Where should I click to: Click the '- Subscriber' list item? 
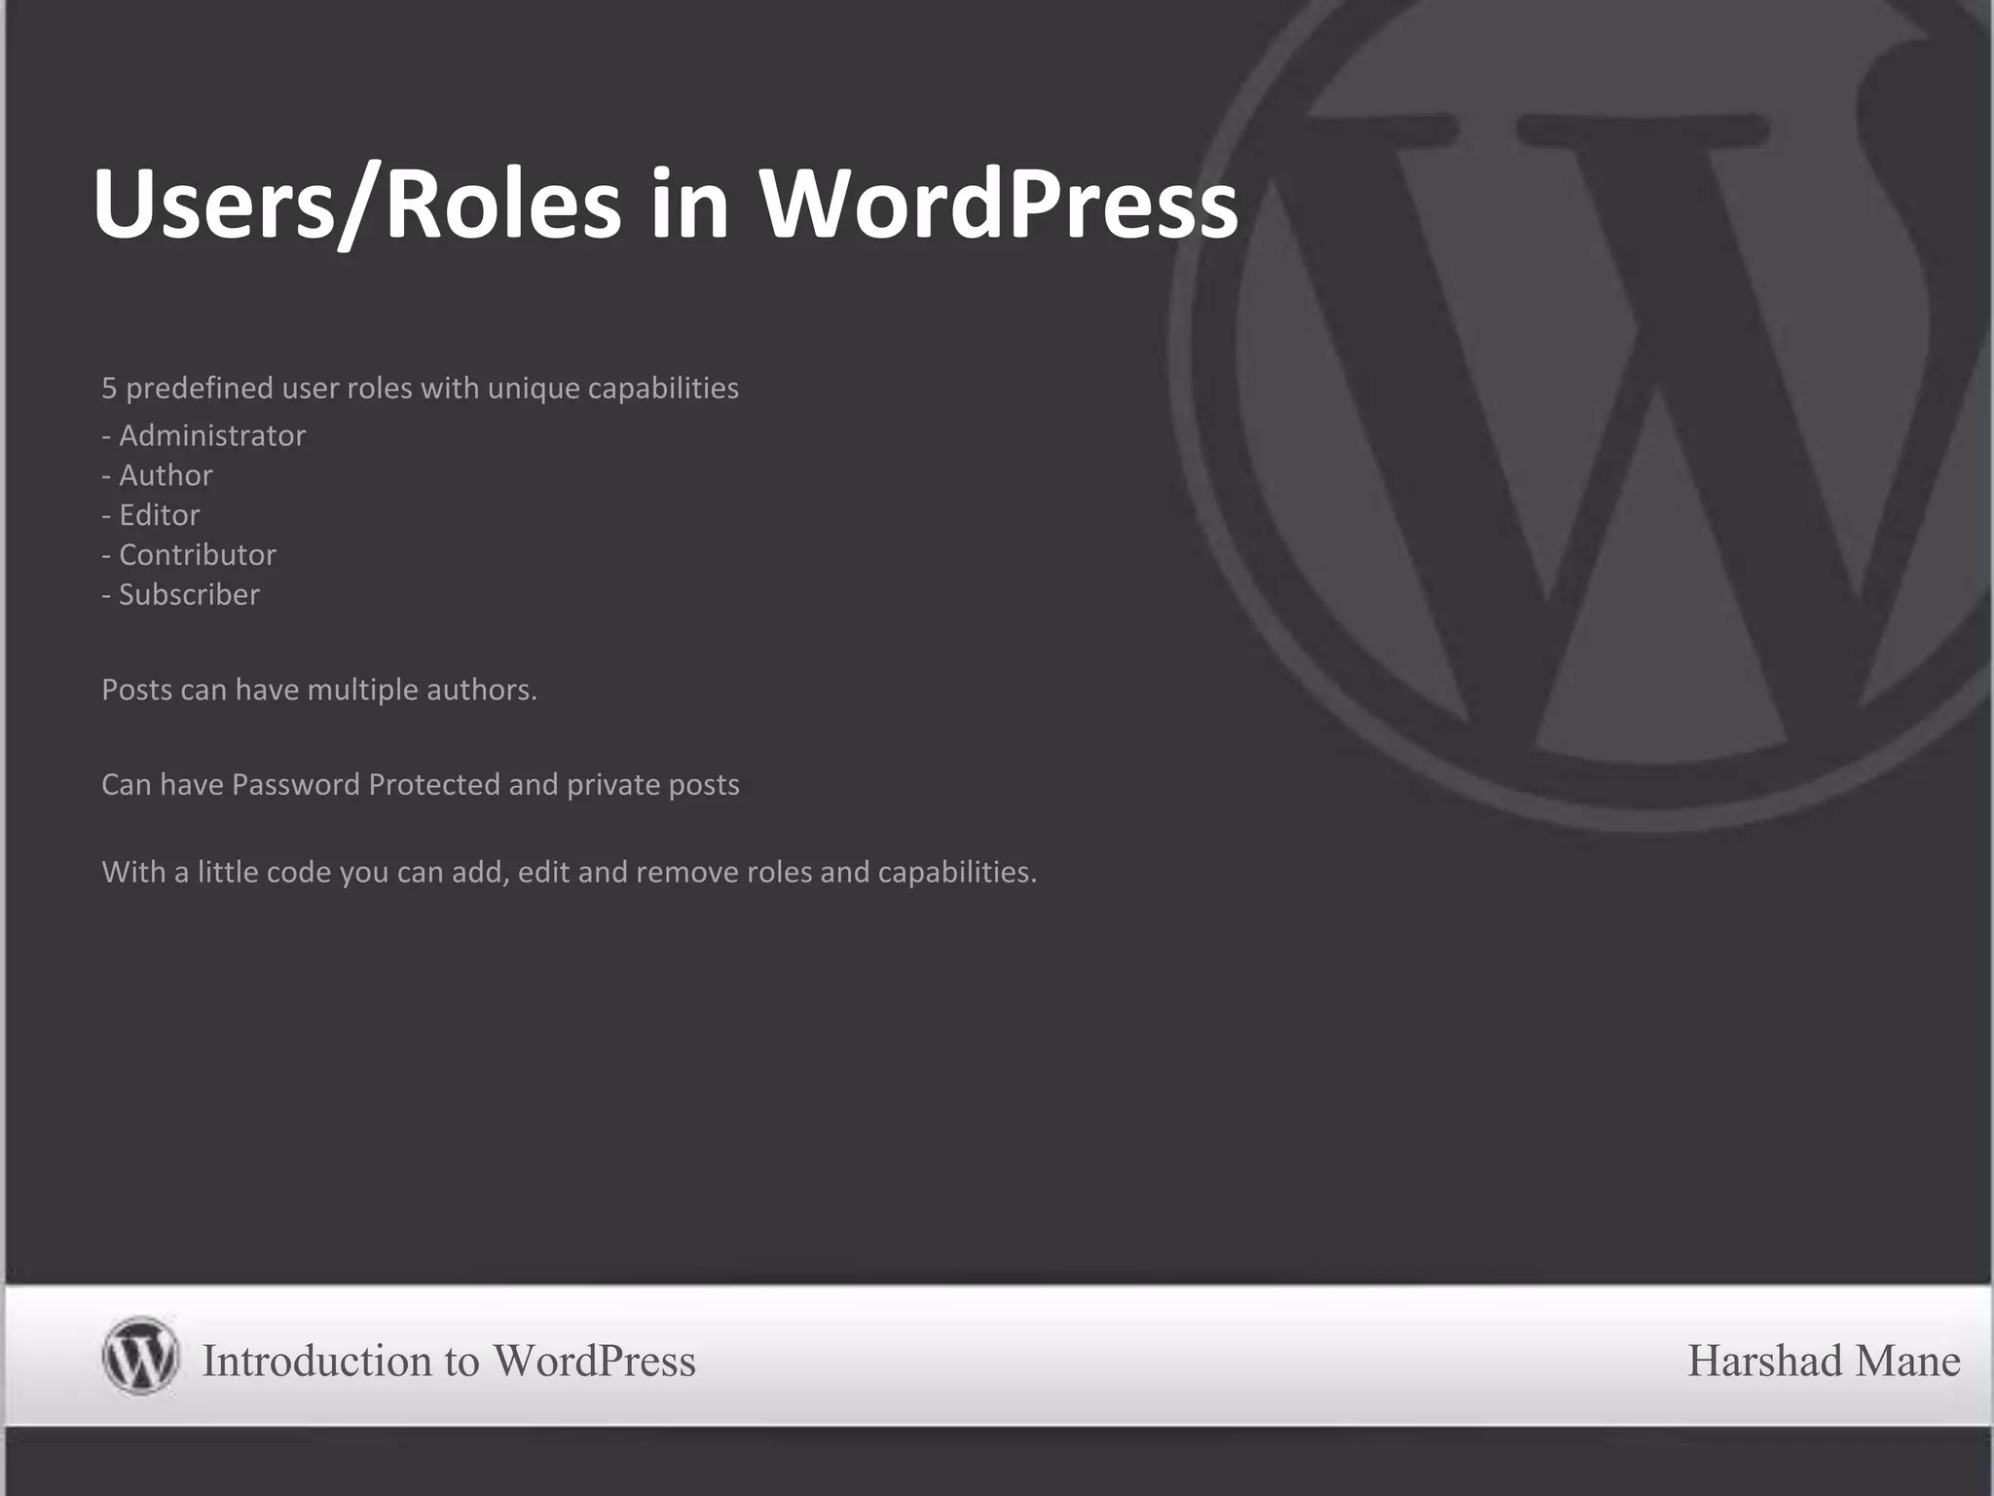coord(181,595)
